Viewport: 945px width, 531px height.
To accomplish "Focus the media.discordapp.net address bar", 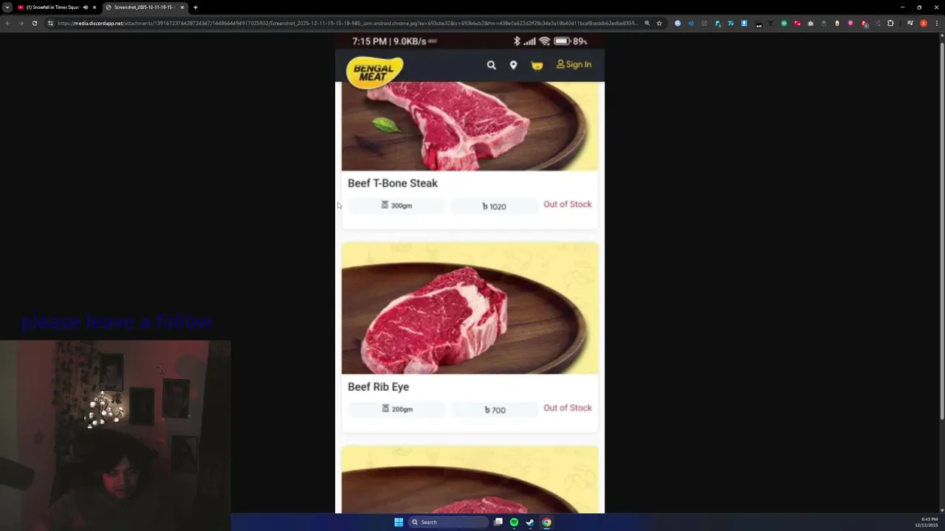I will point(347,23).
